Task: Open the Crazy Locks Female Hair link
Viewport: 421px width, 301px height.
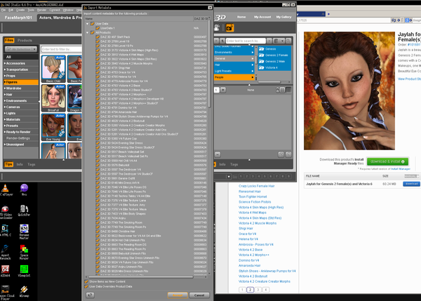Action: (x=256, y=186)
